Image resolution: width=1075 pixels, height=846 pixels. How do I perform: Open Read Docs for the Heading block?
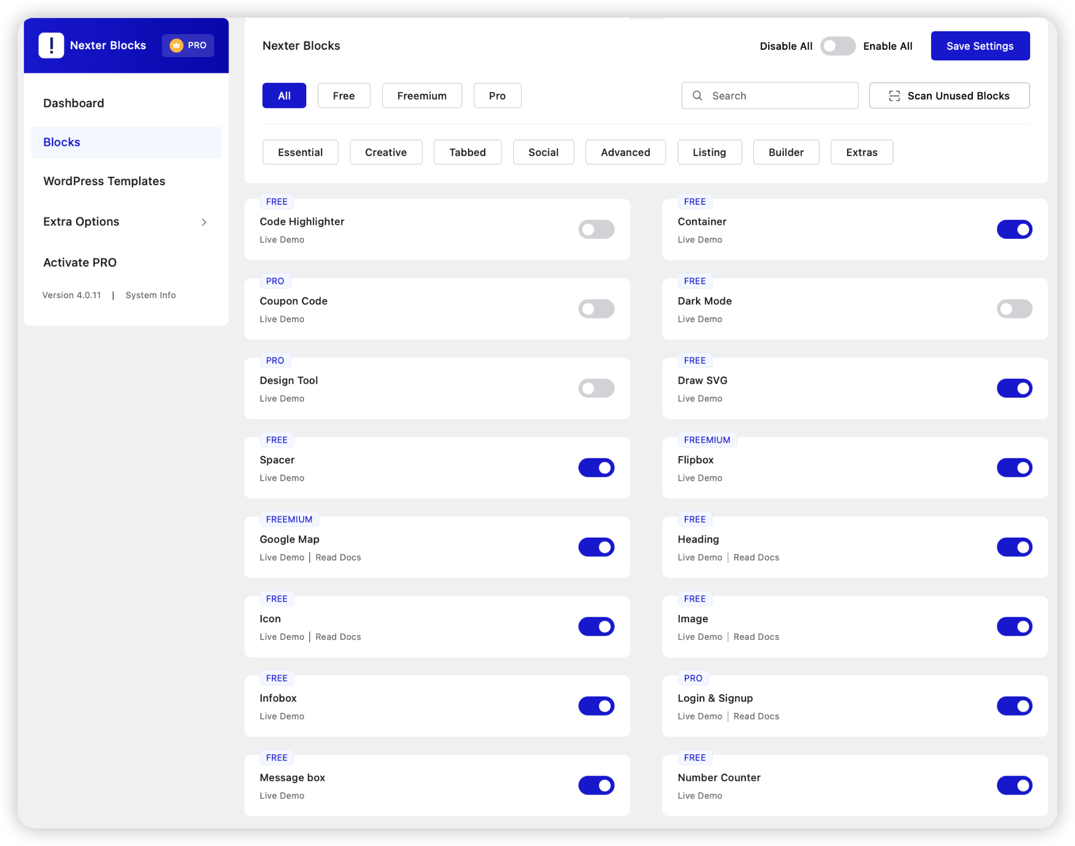click(756, 557)
